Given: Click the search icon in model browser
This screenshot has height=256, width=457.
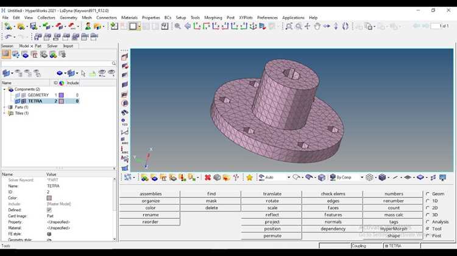Looking at the screenshot, I should click(114, 63).
